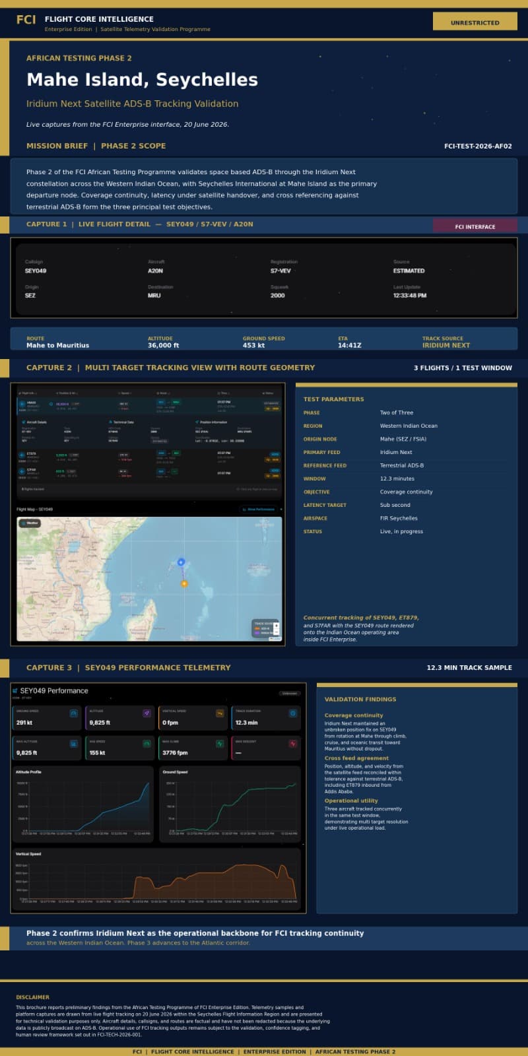Click the orange aircraft marker on the map
The image size is (528, 1056).
184,583
